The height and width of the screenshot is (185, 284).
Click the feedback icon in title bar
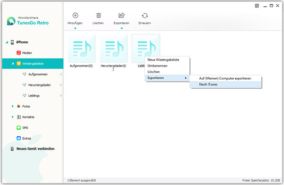point(257,6)
